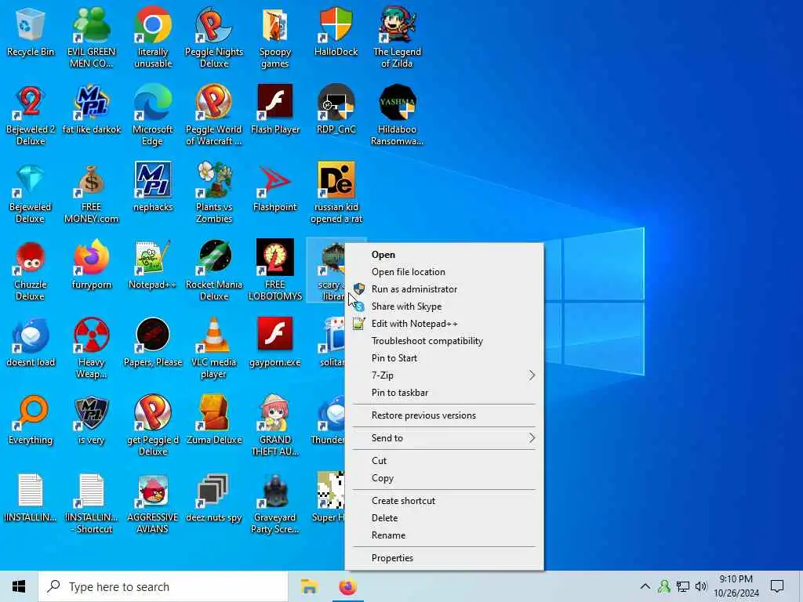
Task: Expand the Send to submenu
Action: pyautogui.click(x=445, y=437)
